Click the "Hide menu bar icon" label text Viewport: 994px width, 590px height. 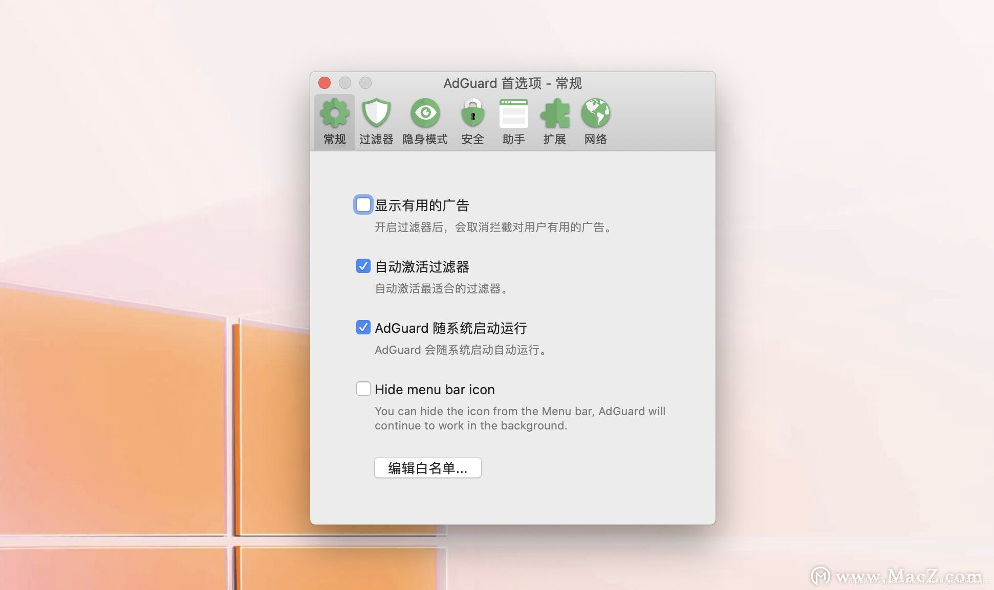435,390
